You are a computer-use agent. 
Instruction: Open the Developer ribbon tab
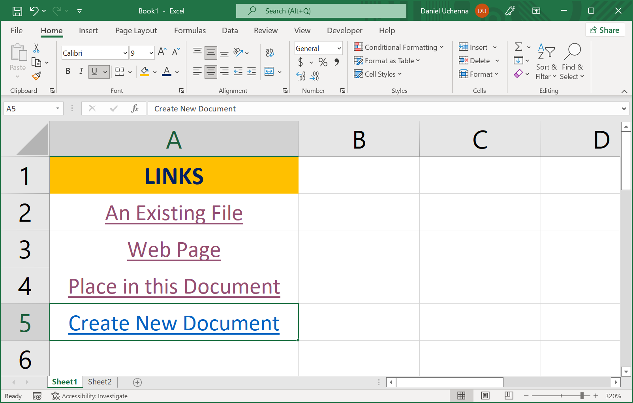[x=344, y=30]
